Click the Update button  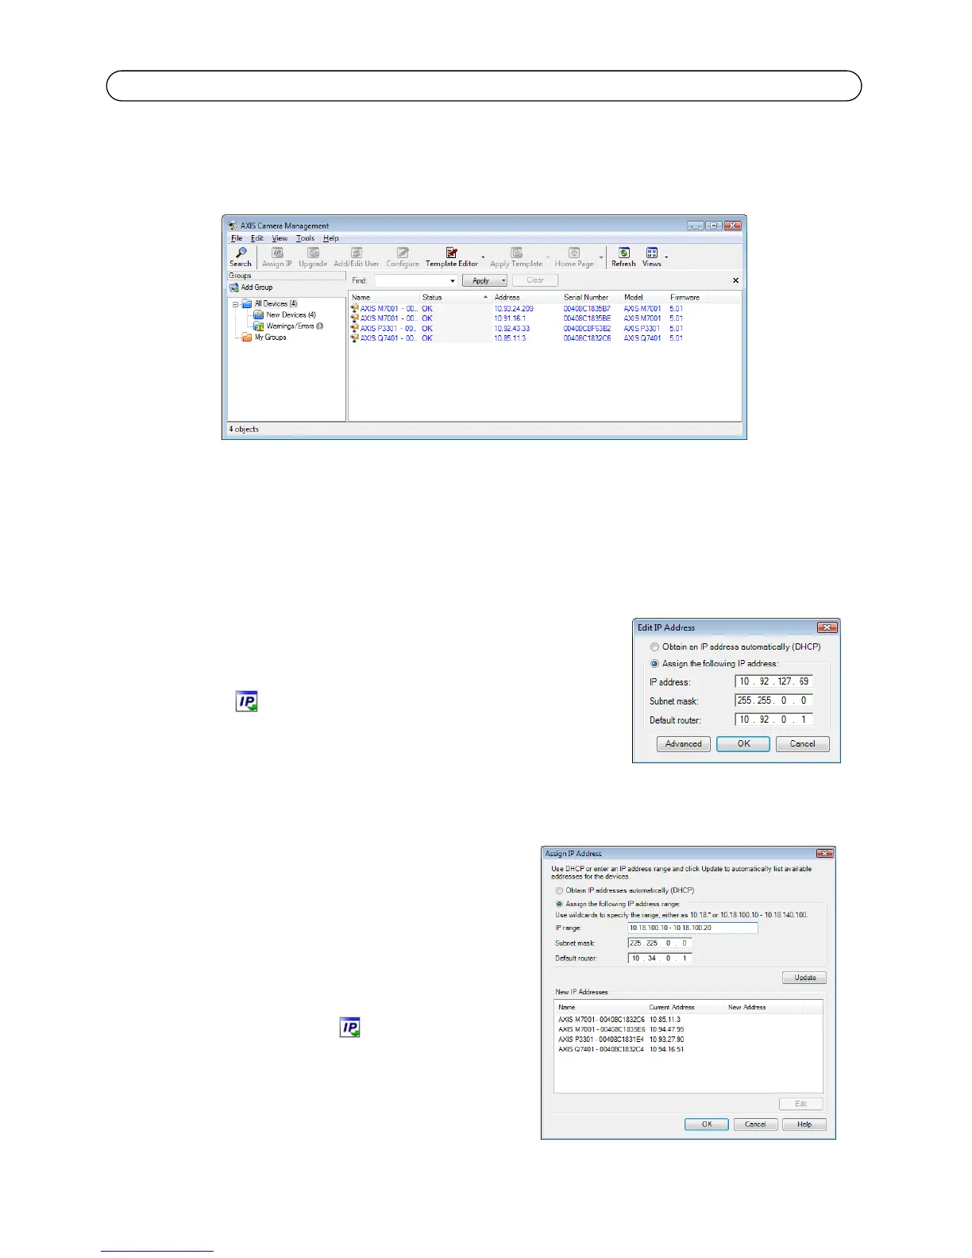click(804, 978)
